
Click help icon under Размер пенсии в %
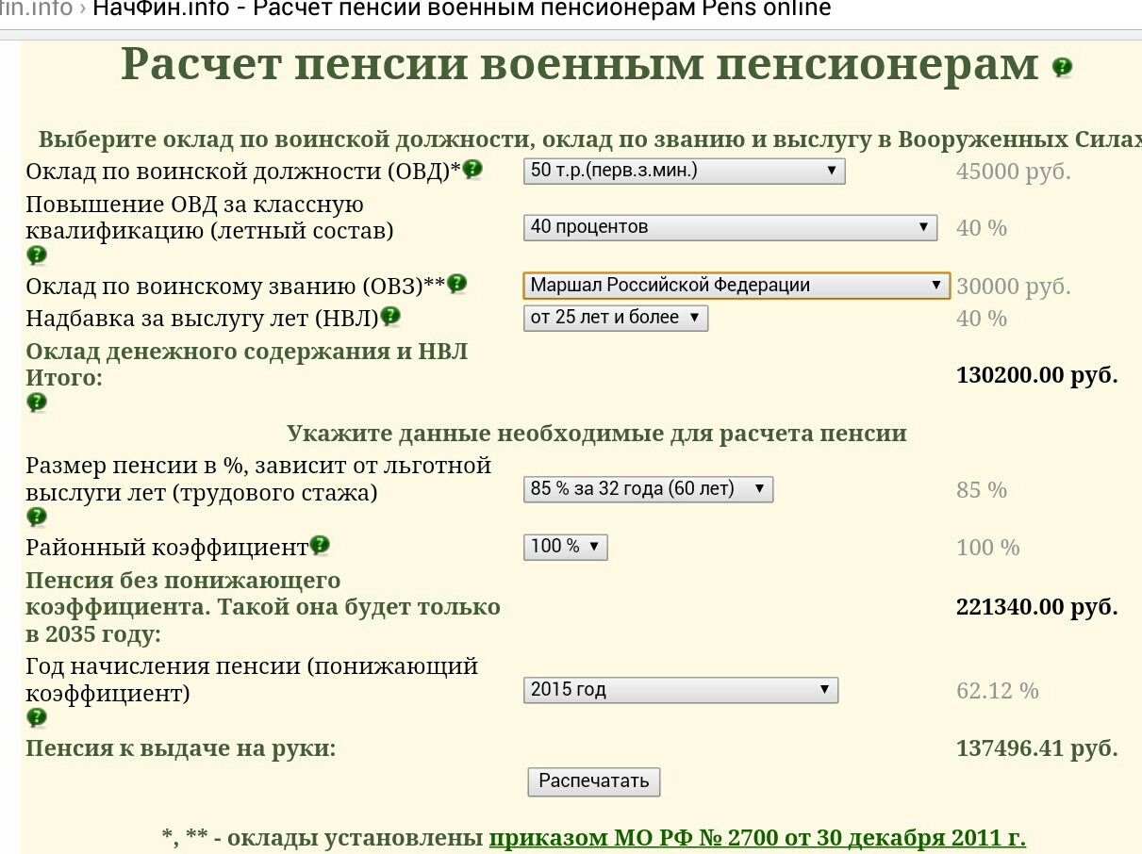tap(36, 517)
